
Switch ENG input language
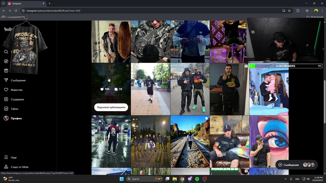click(297, 179)
